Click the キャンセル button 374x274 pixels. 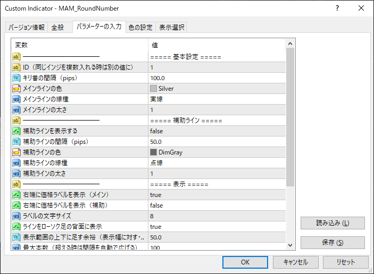point(295,262)
